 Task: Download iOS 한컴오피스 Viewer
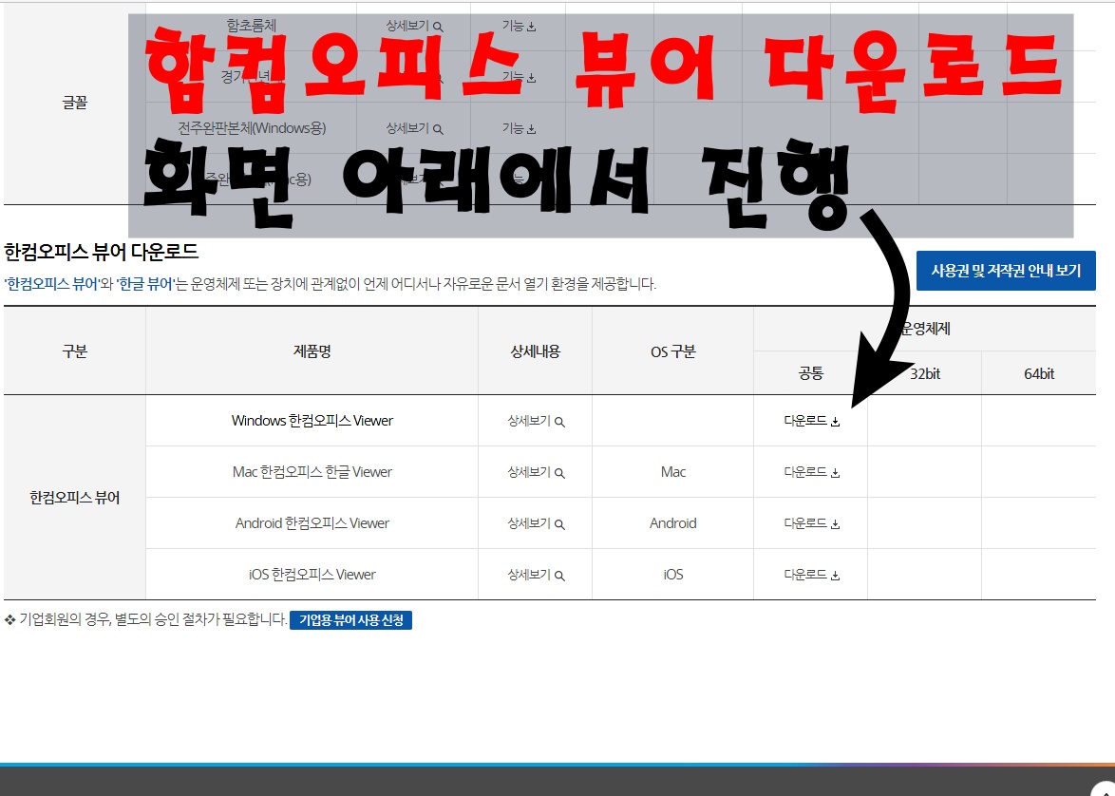tap(811, 575)
